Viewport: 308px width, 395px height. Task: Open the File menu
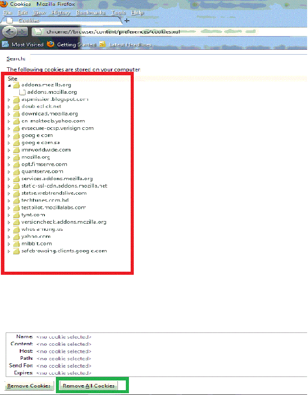click(x=7, y=12)
